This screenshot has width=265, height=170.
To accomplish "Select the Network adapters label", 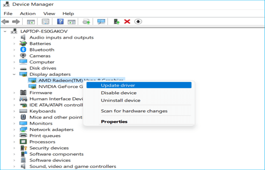I will click(51, 130).
